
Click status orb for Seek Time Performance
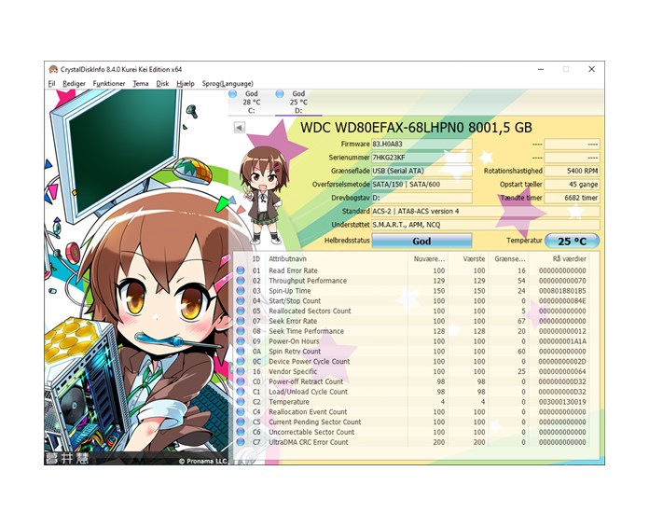pos(241,331)
